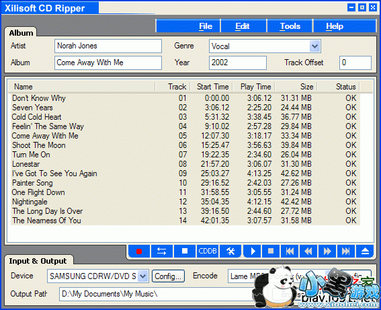
Task: Select the track "Cold Cold Heart"
Action: click(x=185, y=117)
